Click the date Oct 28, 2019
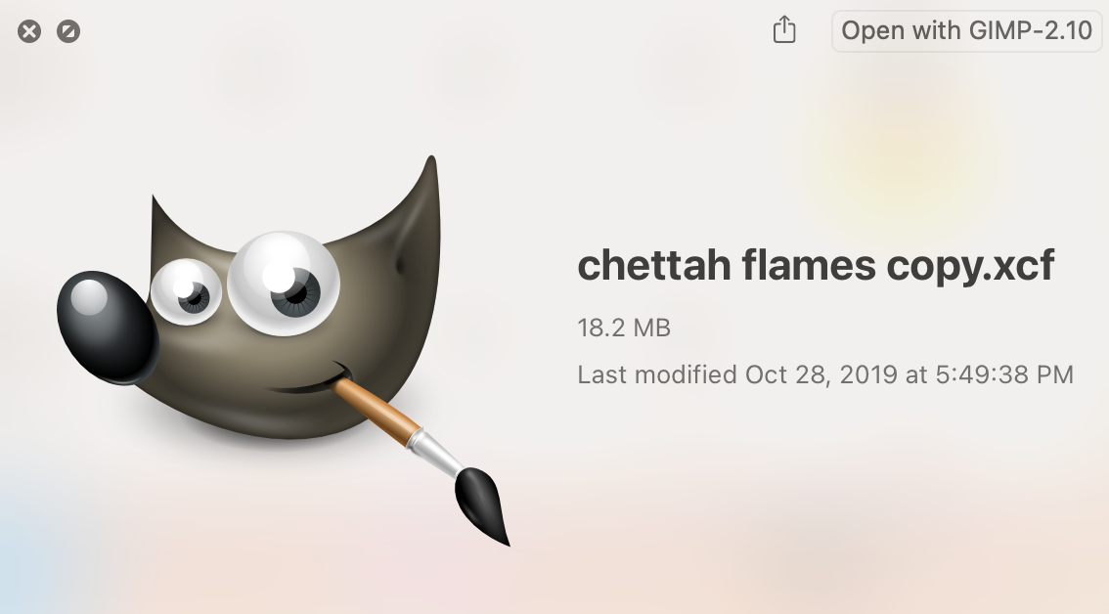Viewport: 1109px width, 614px height. 821,374
